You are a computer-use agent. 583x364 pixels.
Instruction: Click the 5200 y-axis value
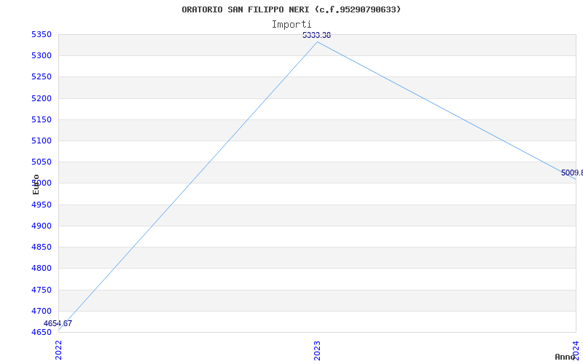(42, 99)
